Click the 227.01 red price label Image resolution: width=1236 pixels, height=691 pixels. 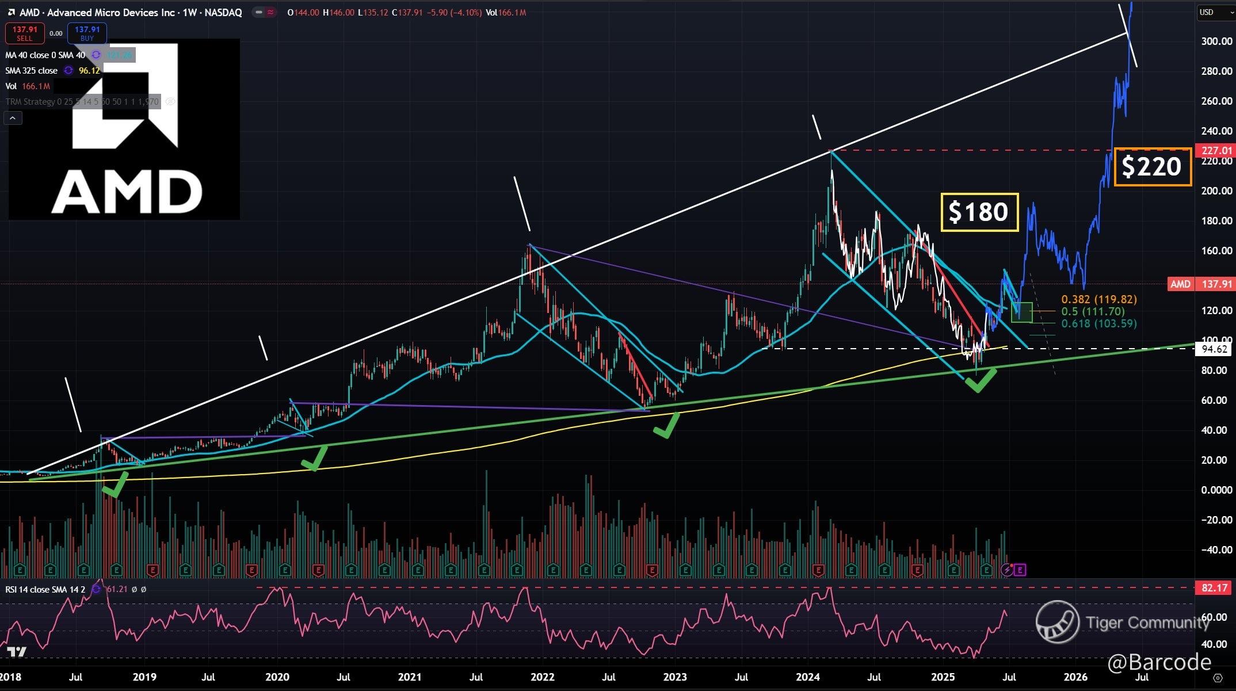tap(1216, 151)
